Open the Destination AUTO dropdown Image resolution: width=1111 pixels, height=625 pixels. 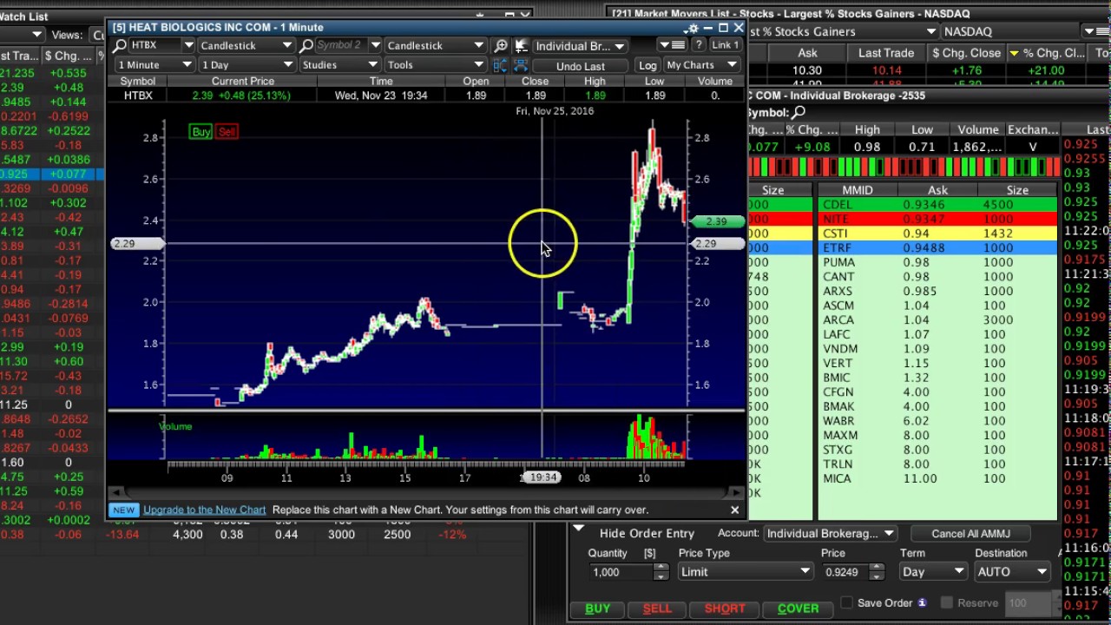coord(1012,572)
